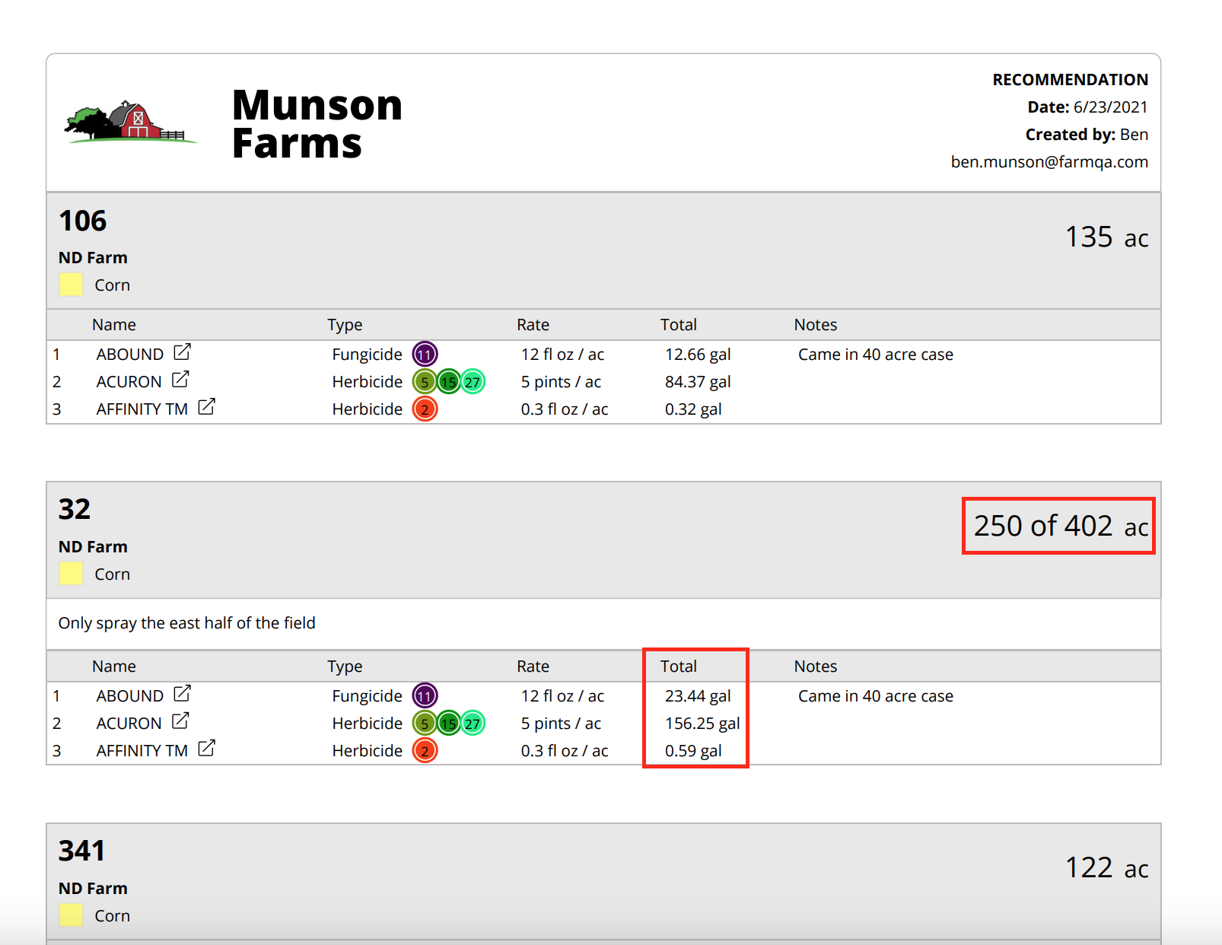
Task: Click the Rate column header in field 106
Action: (533, 325)
